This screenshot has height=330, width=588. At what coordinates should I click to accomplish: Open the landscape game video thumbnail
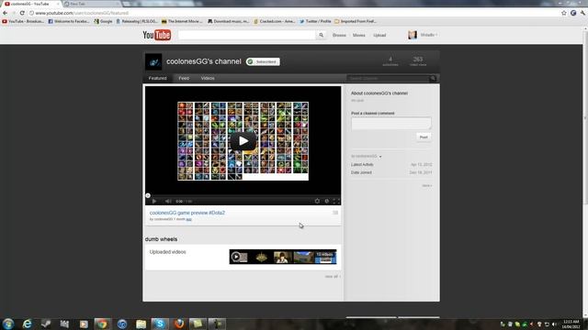[304, 257]
